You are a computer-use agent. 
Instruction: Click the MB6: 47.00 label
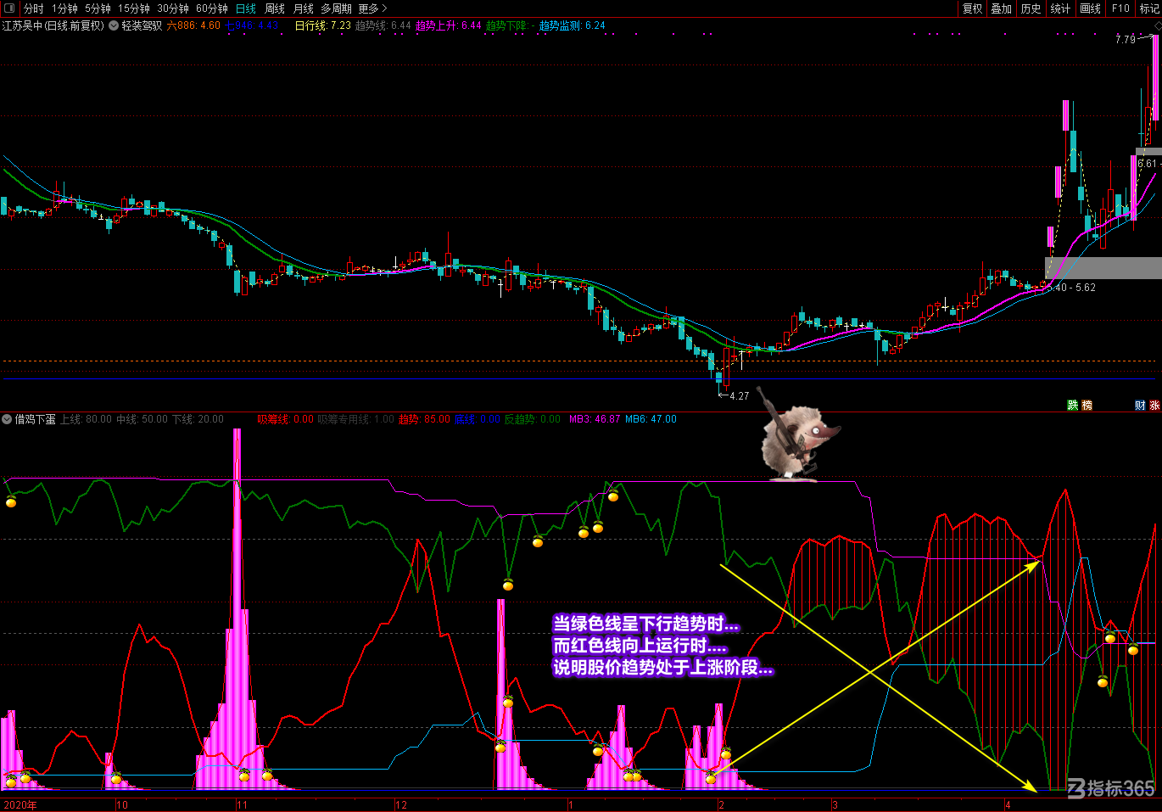[651, 419]
